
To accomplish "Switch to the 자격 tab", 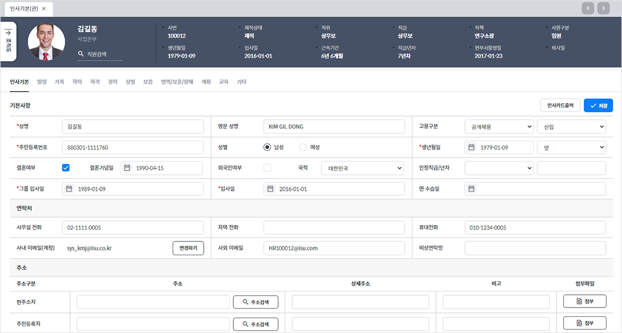I will point(95,82).
